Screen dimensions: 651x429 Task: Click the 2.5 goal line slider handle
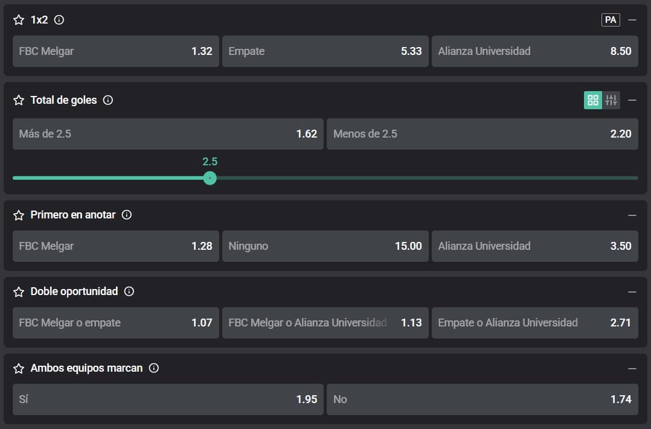(210, 178)
